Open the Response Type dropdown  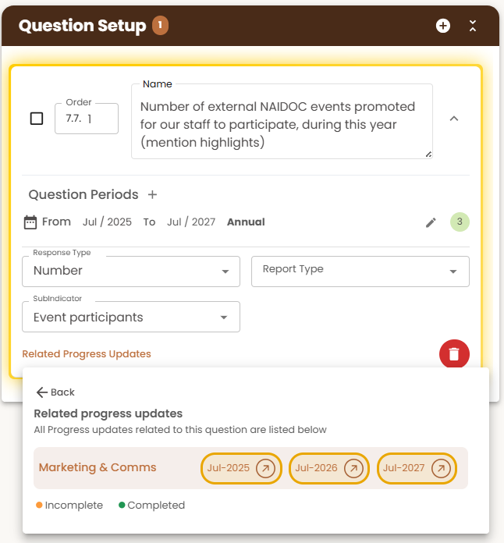tap(131, 271)
